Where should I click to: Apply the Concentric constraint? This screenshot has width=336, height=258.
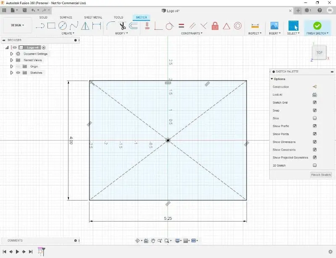238,26
